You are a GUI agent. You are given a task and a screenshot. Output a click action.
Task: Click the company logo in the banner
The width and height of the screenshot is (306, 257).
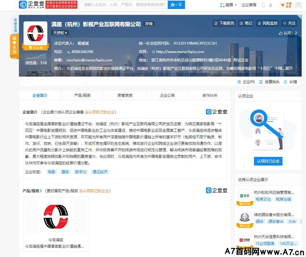[35, 33]
